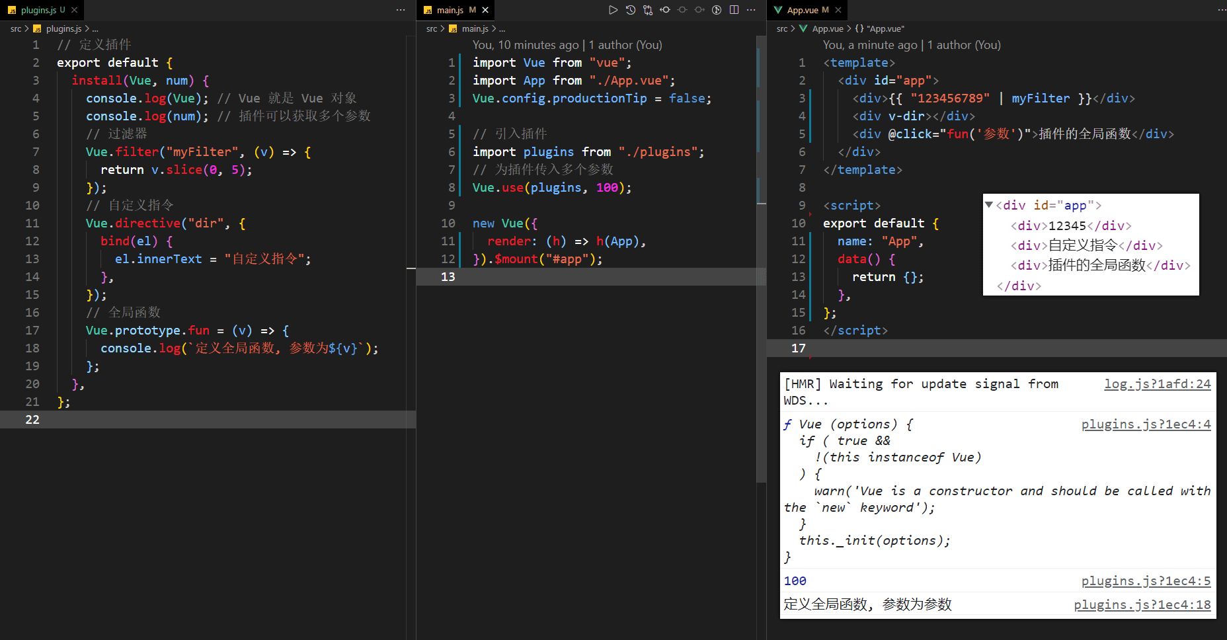The height and width of the screenshot is (640, 1227).
Task: Click 'App.vue' file breadcrumb item
Action: coord(828,28)
